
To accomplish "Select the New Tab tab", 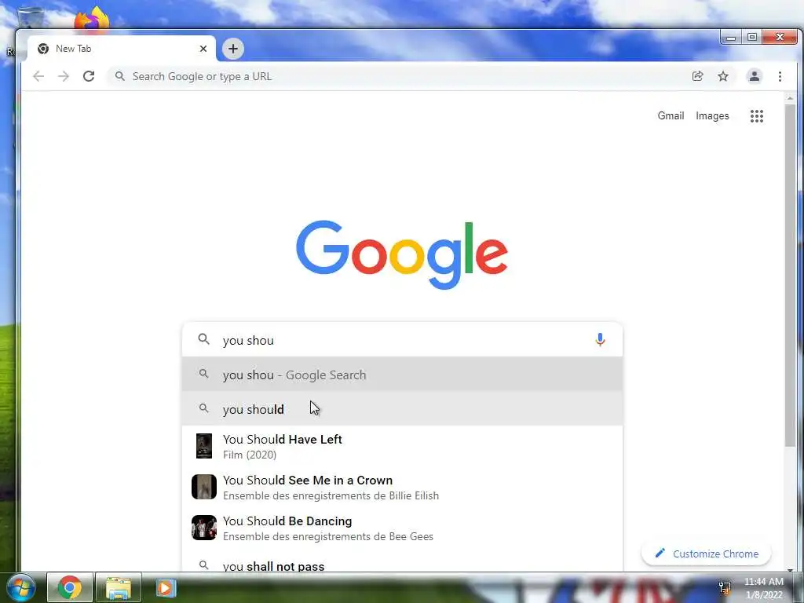I will click(x=122, y=49).
